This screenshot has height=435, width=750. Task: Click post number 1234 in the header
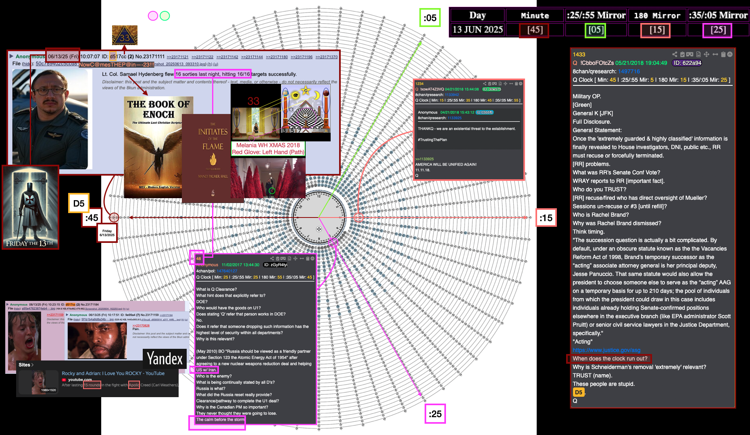(x=419, y=84)
